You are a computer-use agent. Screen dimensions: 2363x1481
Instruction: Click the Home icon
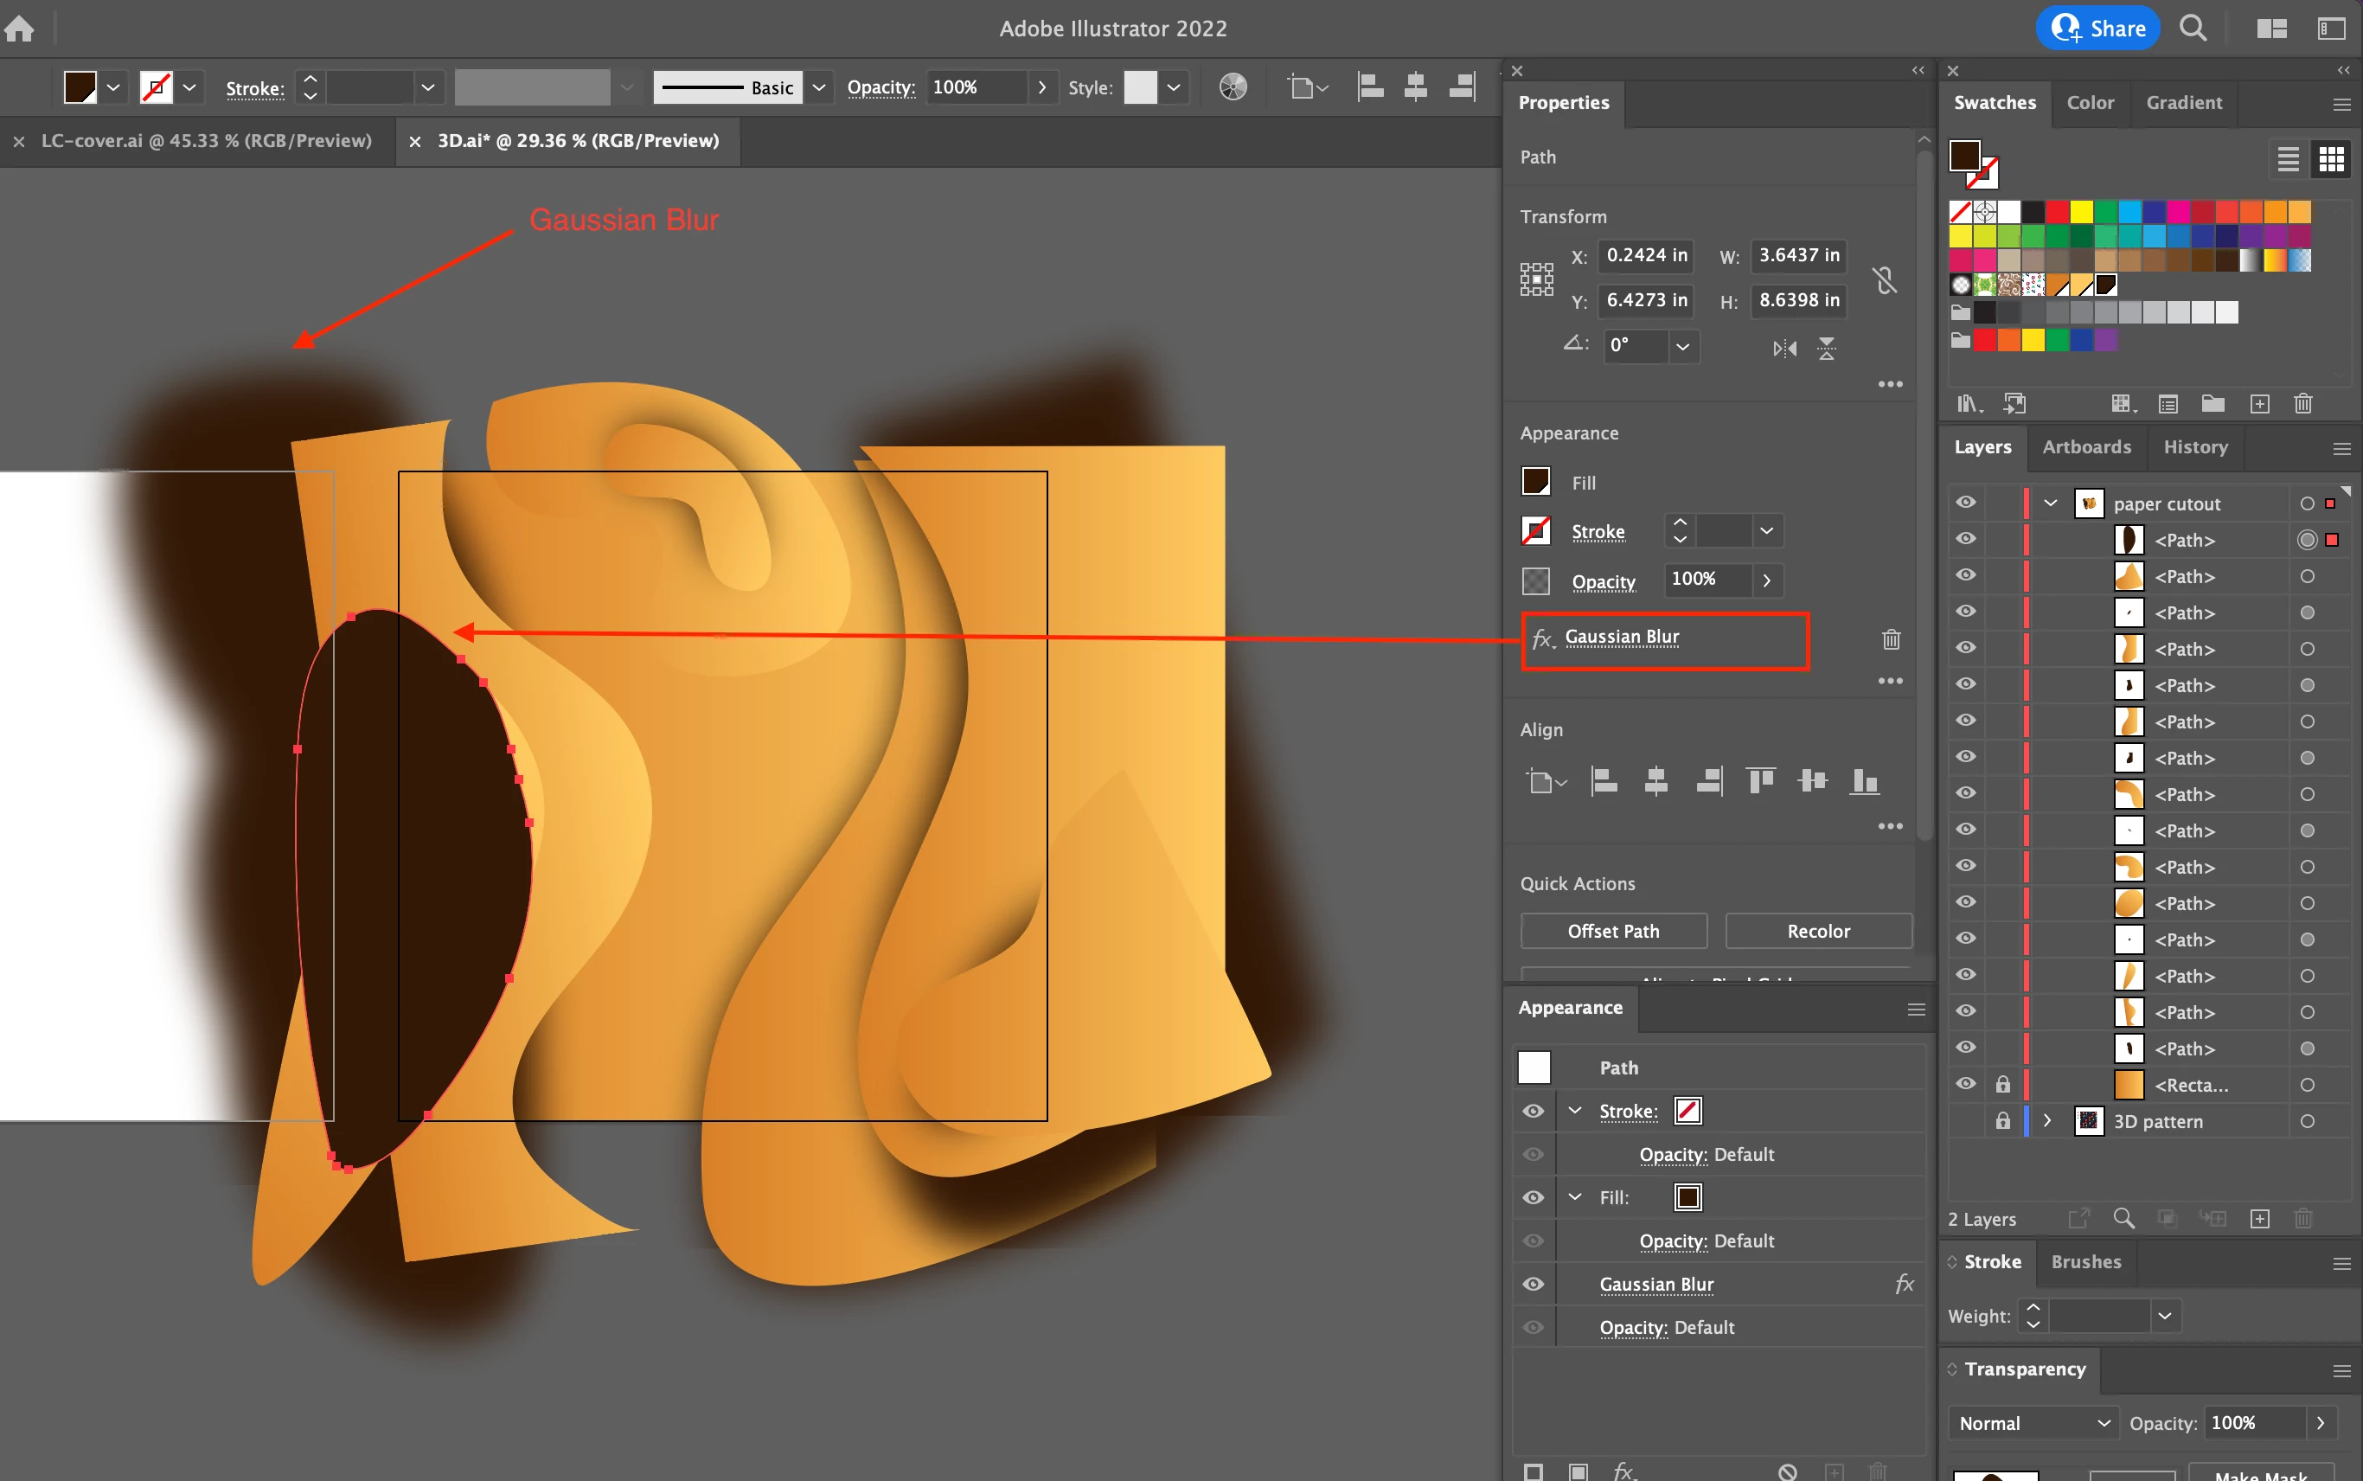20,29
